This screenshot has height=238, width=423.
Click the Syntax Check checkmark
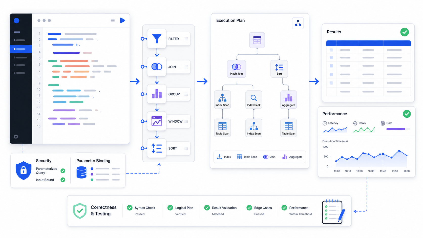(x=130, y=208)
